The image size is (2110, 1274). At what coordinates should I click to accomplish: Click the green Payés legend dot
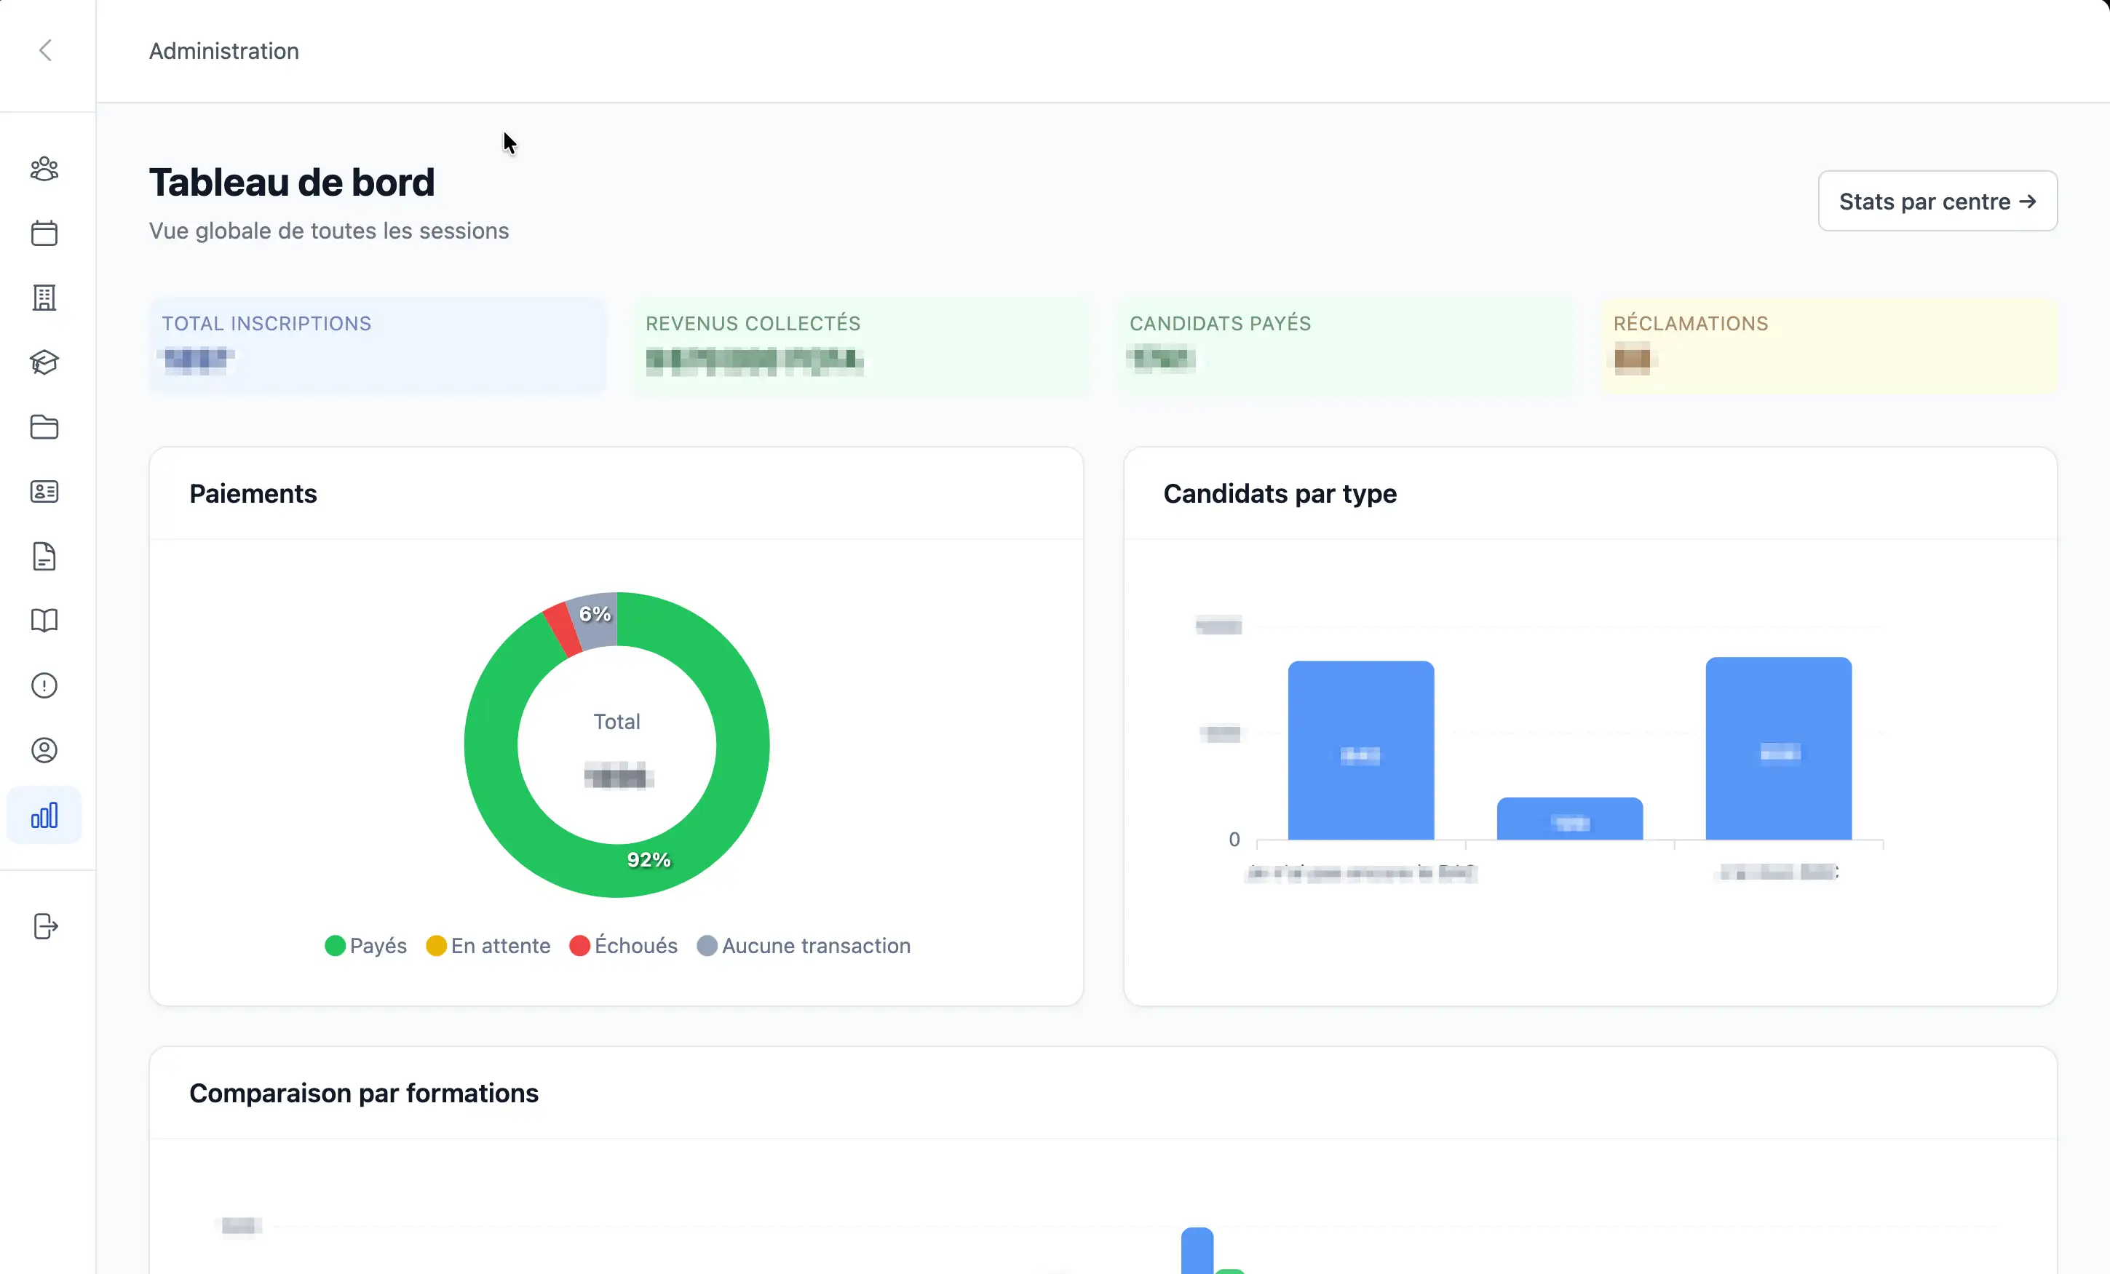click(x=335, y=946)
